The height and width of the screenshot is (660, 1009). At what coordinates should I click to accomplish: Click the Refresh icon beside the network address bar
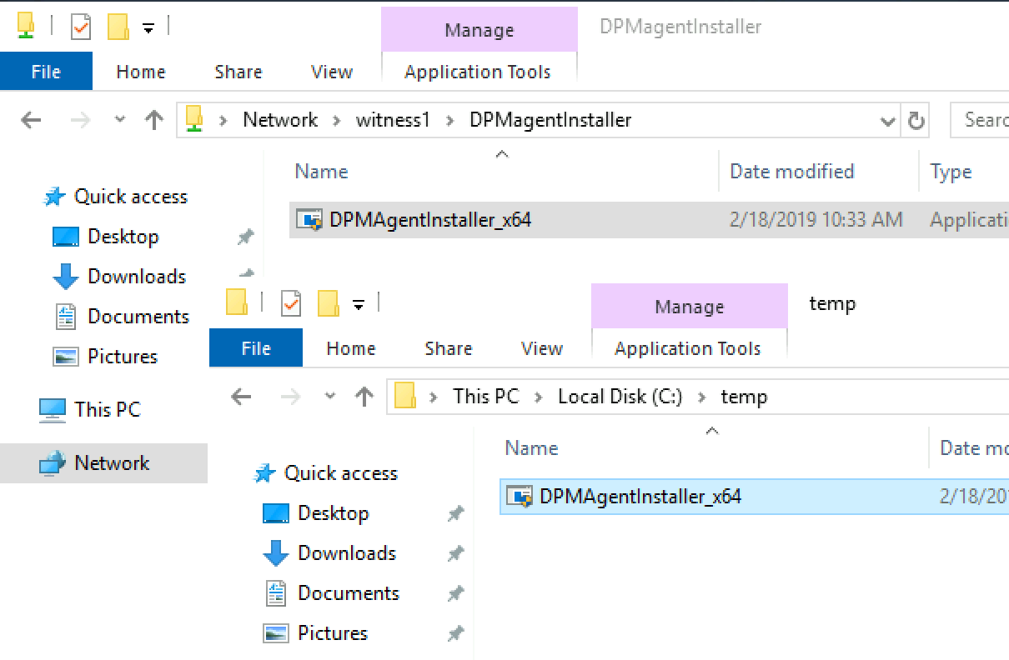click(x=916, y=121)
